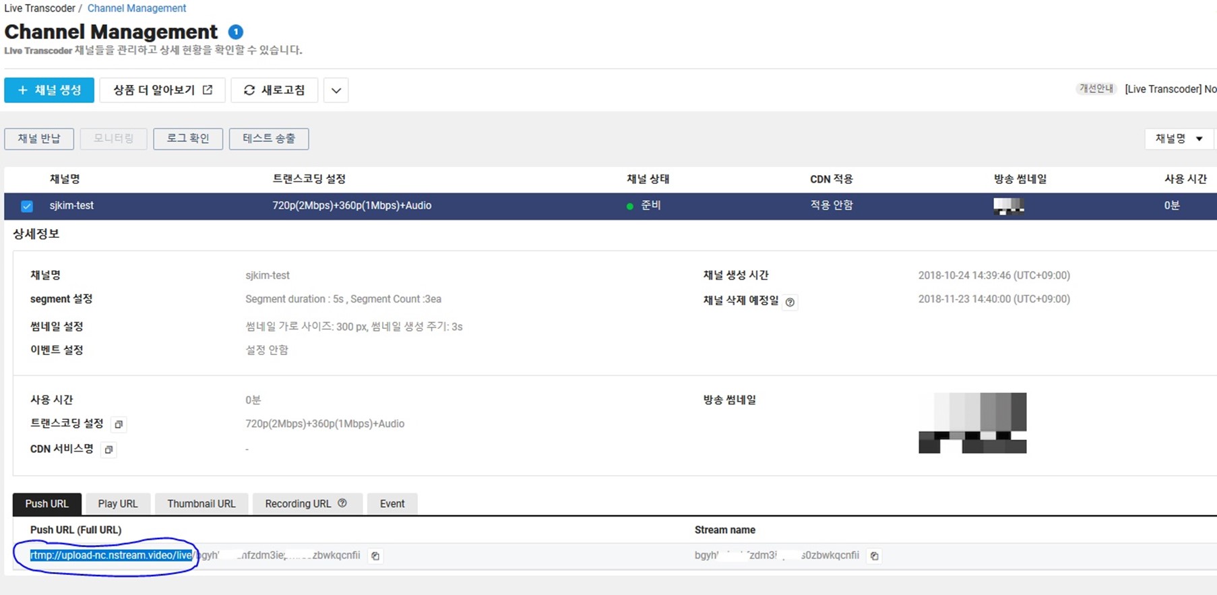Screen dimensions: 1217x595
Task: Click icon next to 트랜스코딩 설정 label
Action: (119, 424)
